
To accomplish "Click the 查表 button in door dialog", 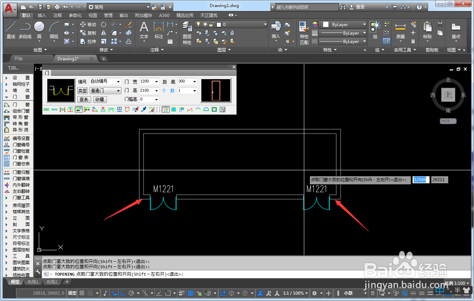I will 84,100.
